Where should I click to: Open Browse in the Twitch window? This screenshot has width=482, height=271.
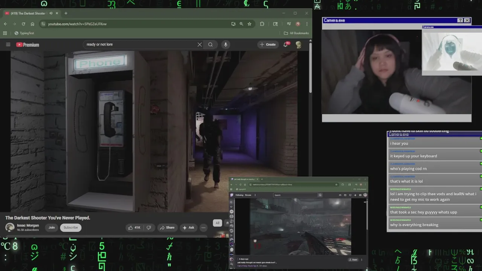(248, 195)
